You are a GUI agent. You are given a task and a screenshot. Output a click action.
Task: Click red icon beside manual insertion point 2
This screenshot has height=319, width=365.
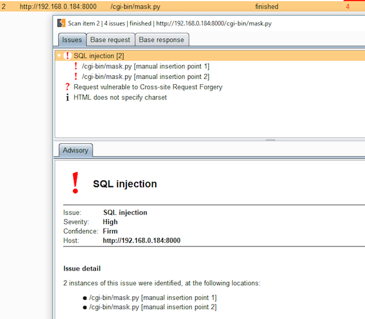75,77
